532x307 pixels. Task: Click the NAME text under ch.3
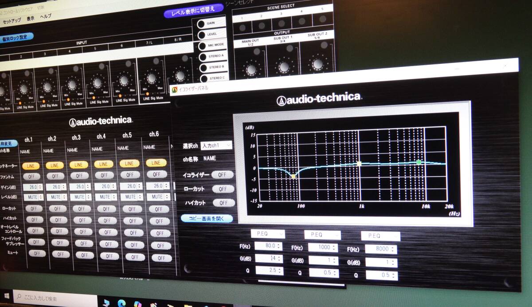72,150
